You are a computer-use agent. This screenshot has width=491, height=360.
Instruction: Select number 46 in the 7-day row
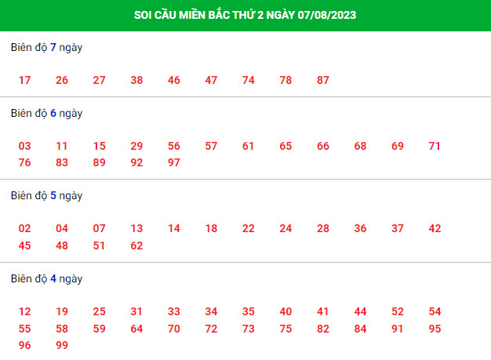(174, 80)
